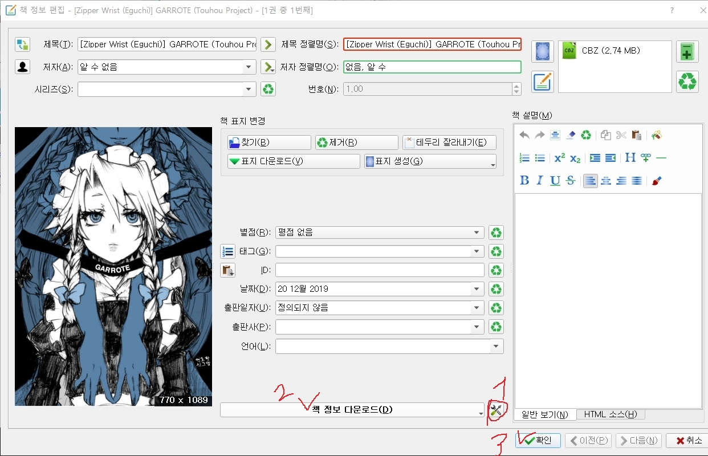
Task: Open the manage authors editor icon
Action: point(22,67)
